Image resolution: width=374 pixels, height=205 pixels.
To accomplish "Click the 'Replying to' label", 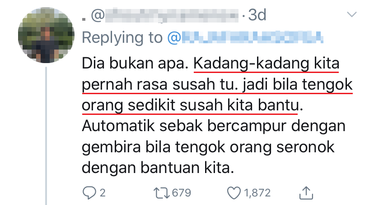I will coord(122,37).
